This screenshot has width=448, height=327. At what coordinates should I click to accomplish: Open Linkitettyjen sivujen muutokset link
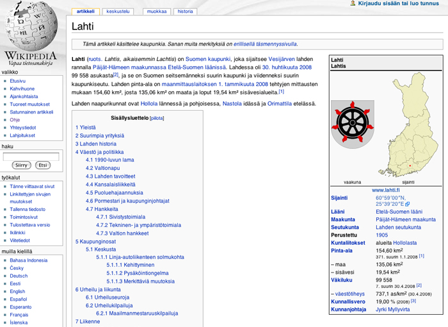[x=30, y=198]
